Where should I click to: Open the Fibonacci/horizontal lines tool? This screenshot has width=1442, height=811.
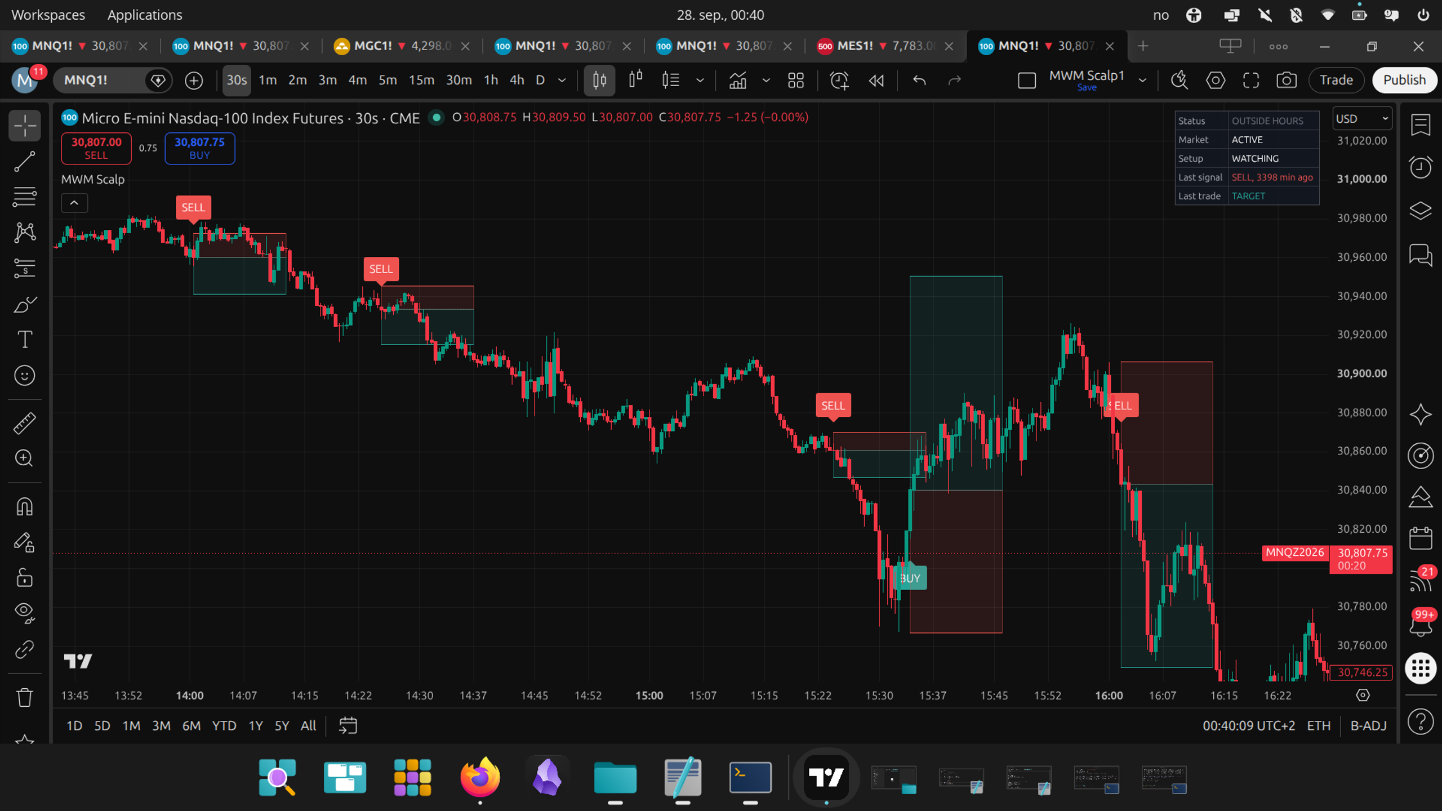[x=24, y=197]
